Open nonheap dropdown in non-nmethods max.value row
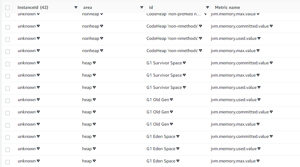This screenshot has height=167, width=300. pyautogui.click(x=102, y=51)
